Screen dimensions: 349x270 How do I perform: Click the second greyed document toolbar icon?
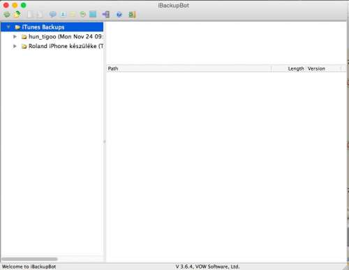tap(40, 15)
